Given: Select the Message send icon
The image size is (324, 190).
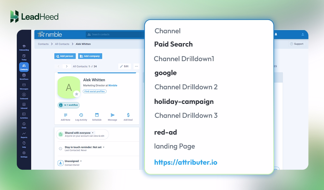Looking at the screenshot, I should click(x=112, y=116).
